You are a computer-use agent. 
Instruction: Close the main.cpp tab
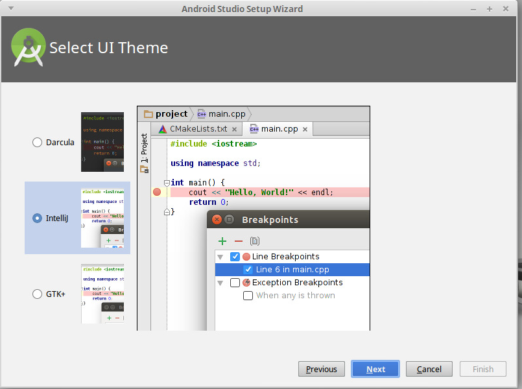tap(305, 130)
